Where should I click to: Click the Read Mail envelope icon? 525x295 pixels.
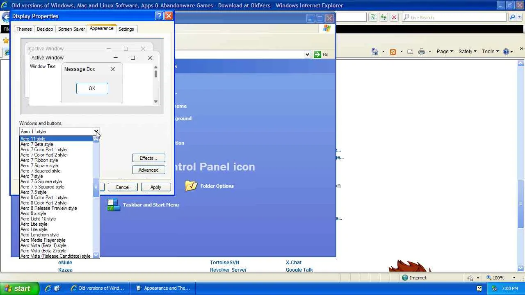(410, 52)
